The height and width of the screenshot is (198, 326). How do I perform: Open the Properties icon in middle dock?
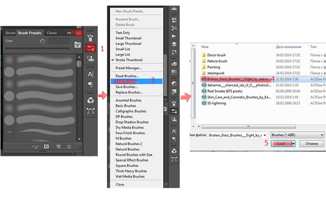[174, 20]
